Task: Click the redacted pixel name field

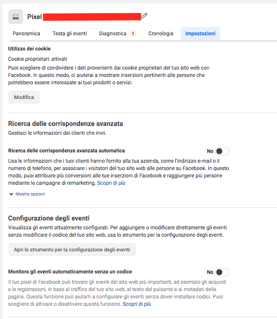Action: pos(92,17)
